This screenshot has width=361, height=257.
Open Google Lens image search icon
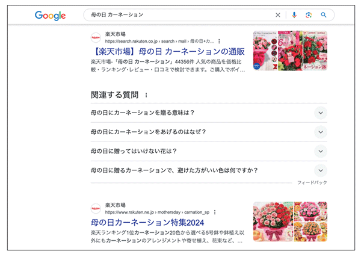(x=309, y=15)
